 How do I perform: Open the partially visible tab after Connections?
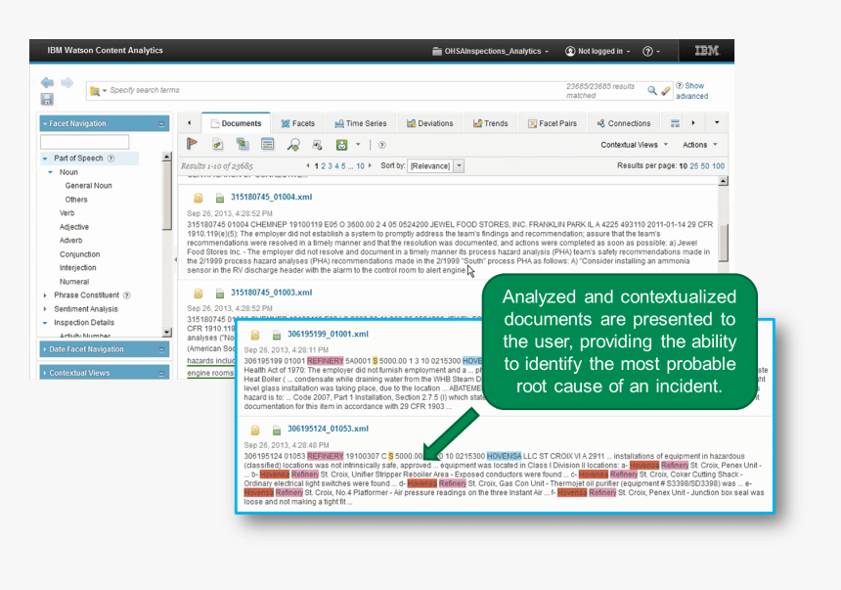click(x=675, y=123)
